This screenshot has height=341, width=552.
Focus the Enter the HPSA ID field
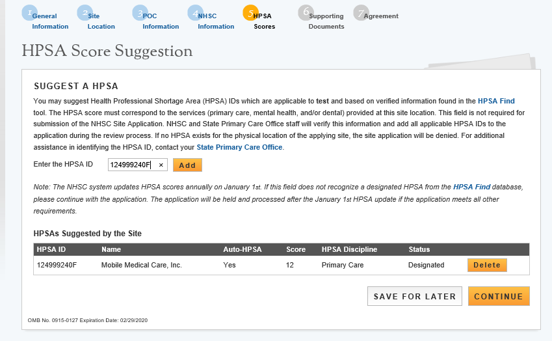pos(131,165)
